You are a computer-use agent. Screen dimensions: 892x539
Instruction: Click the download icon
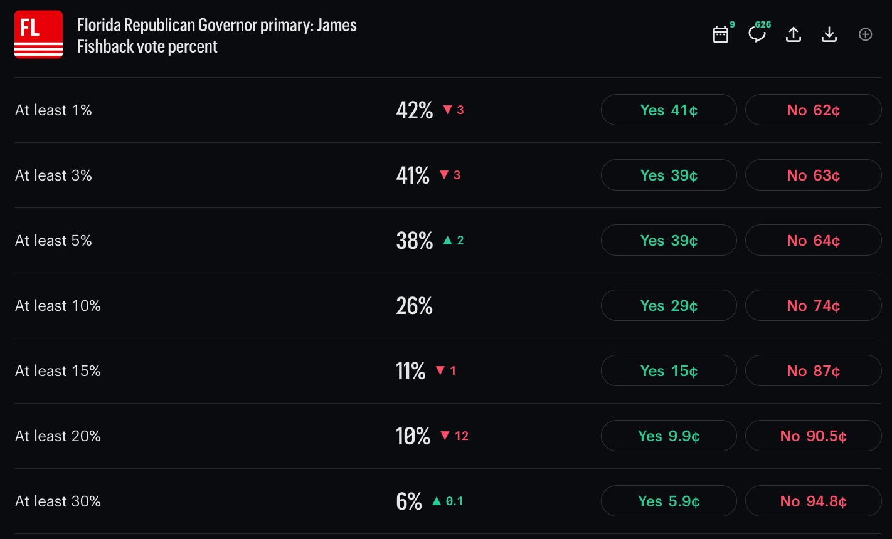829,34
